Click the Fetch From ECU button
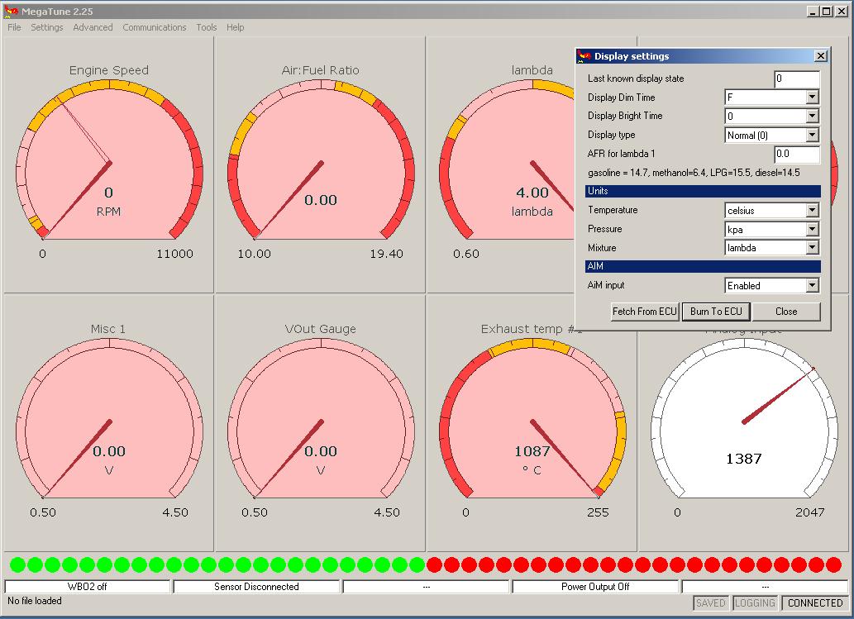This screenshot has width=854, height=619. click(x=645, y=312)
